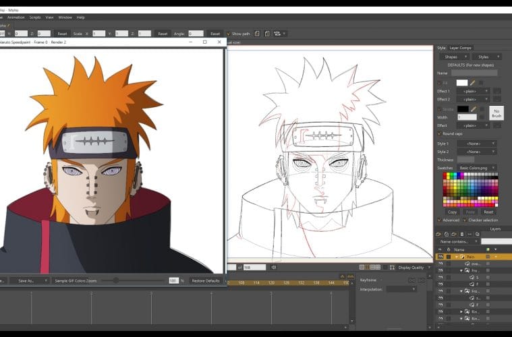Click the stroke color eyedropper icon
The width and height of the screenshot is (512, 337).
point(473,109)
